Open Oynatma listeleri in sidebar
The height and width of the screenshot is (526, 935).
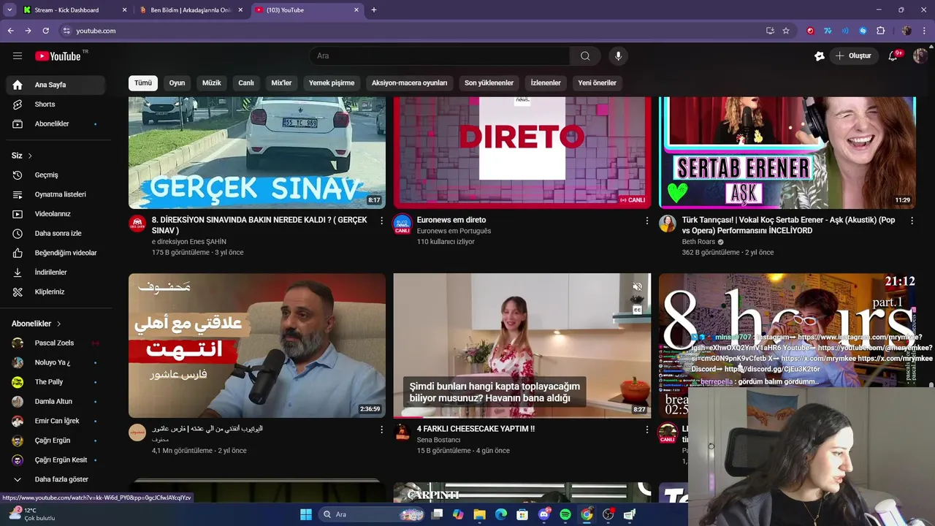56,194
